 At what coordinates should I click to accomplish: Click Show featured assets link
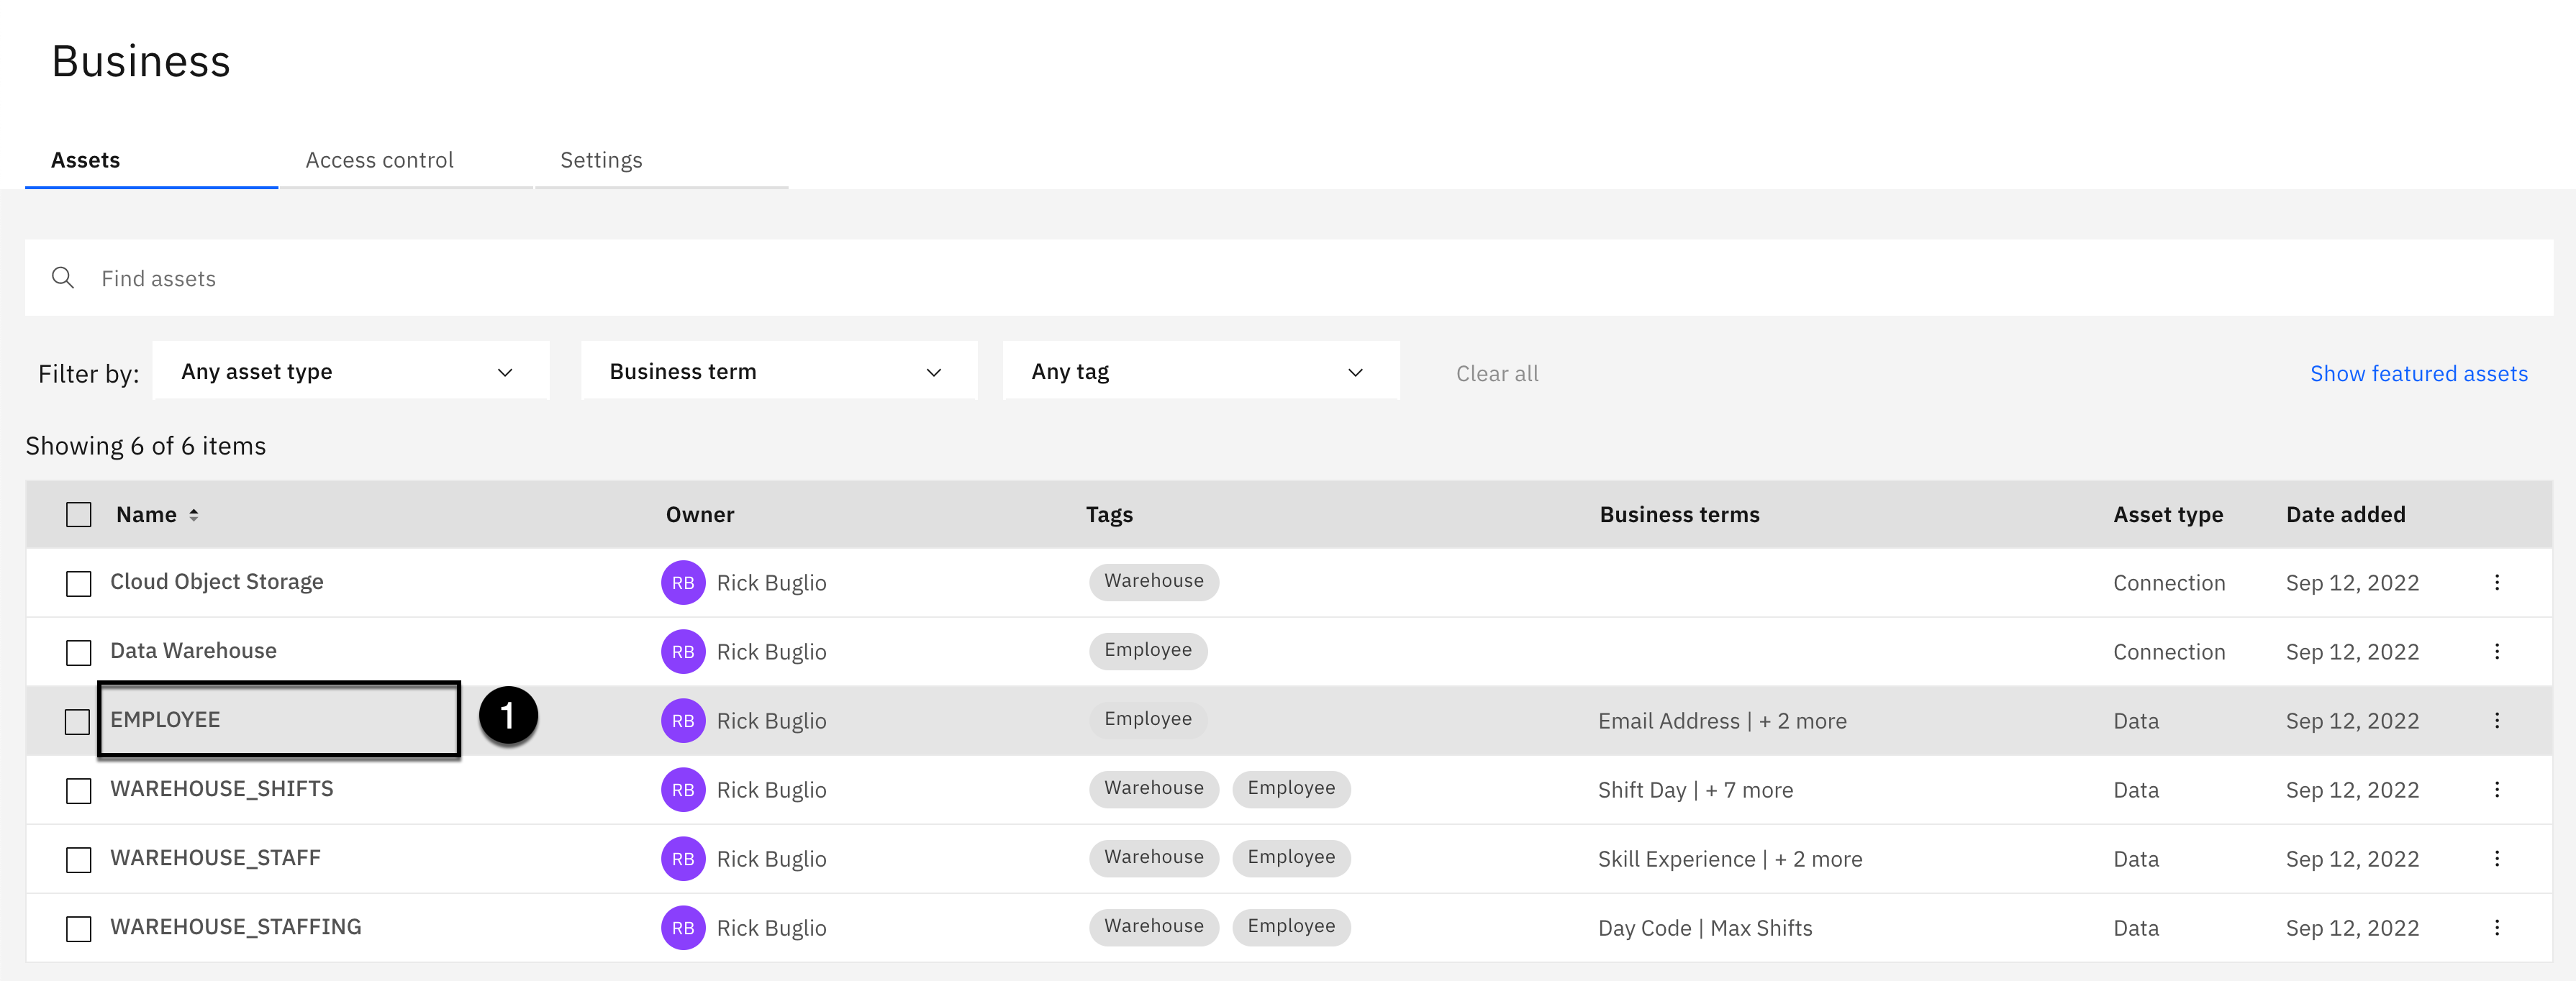2418,373
